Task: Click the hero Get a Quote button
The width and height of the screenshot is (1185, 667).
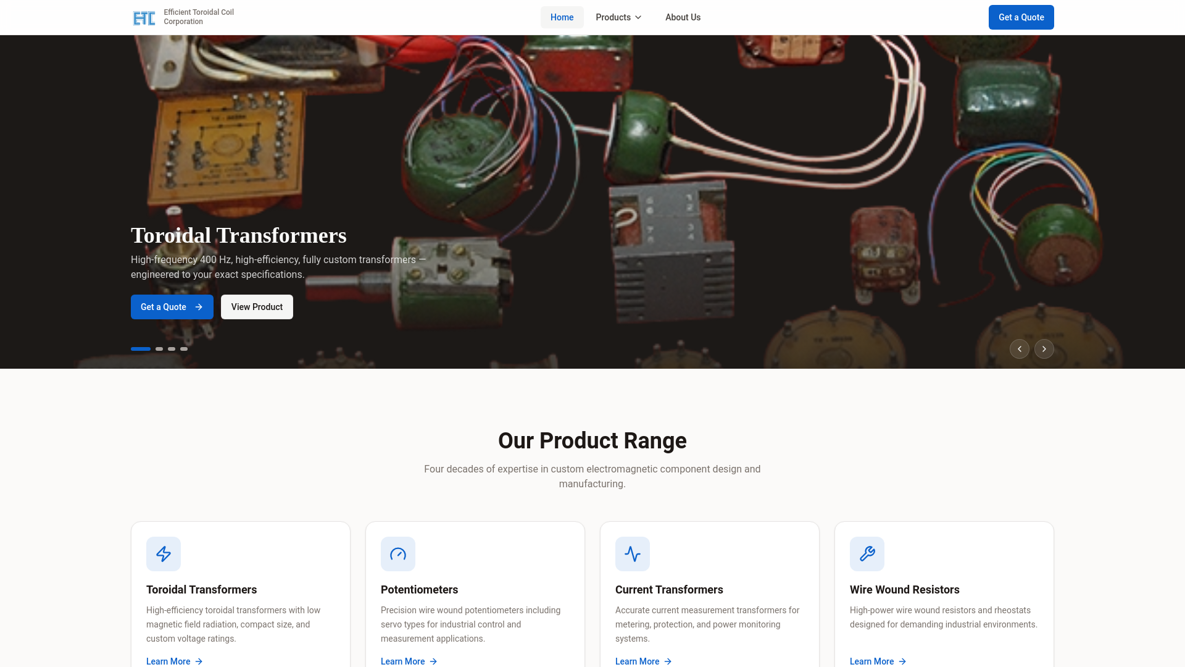Action: click(x=172, y=307)
